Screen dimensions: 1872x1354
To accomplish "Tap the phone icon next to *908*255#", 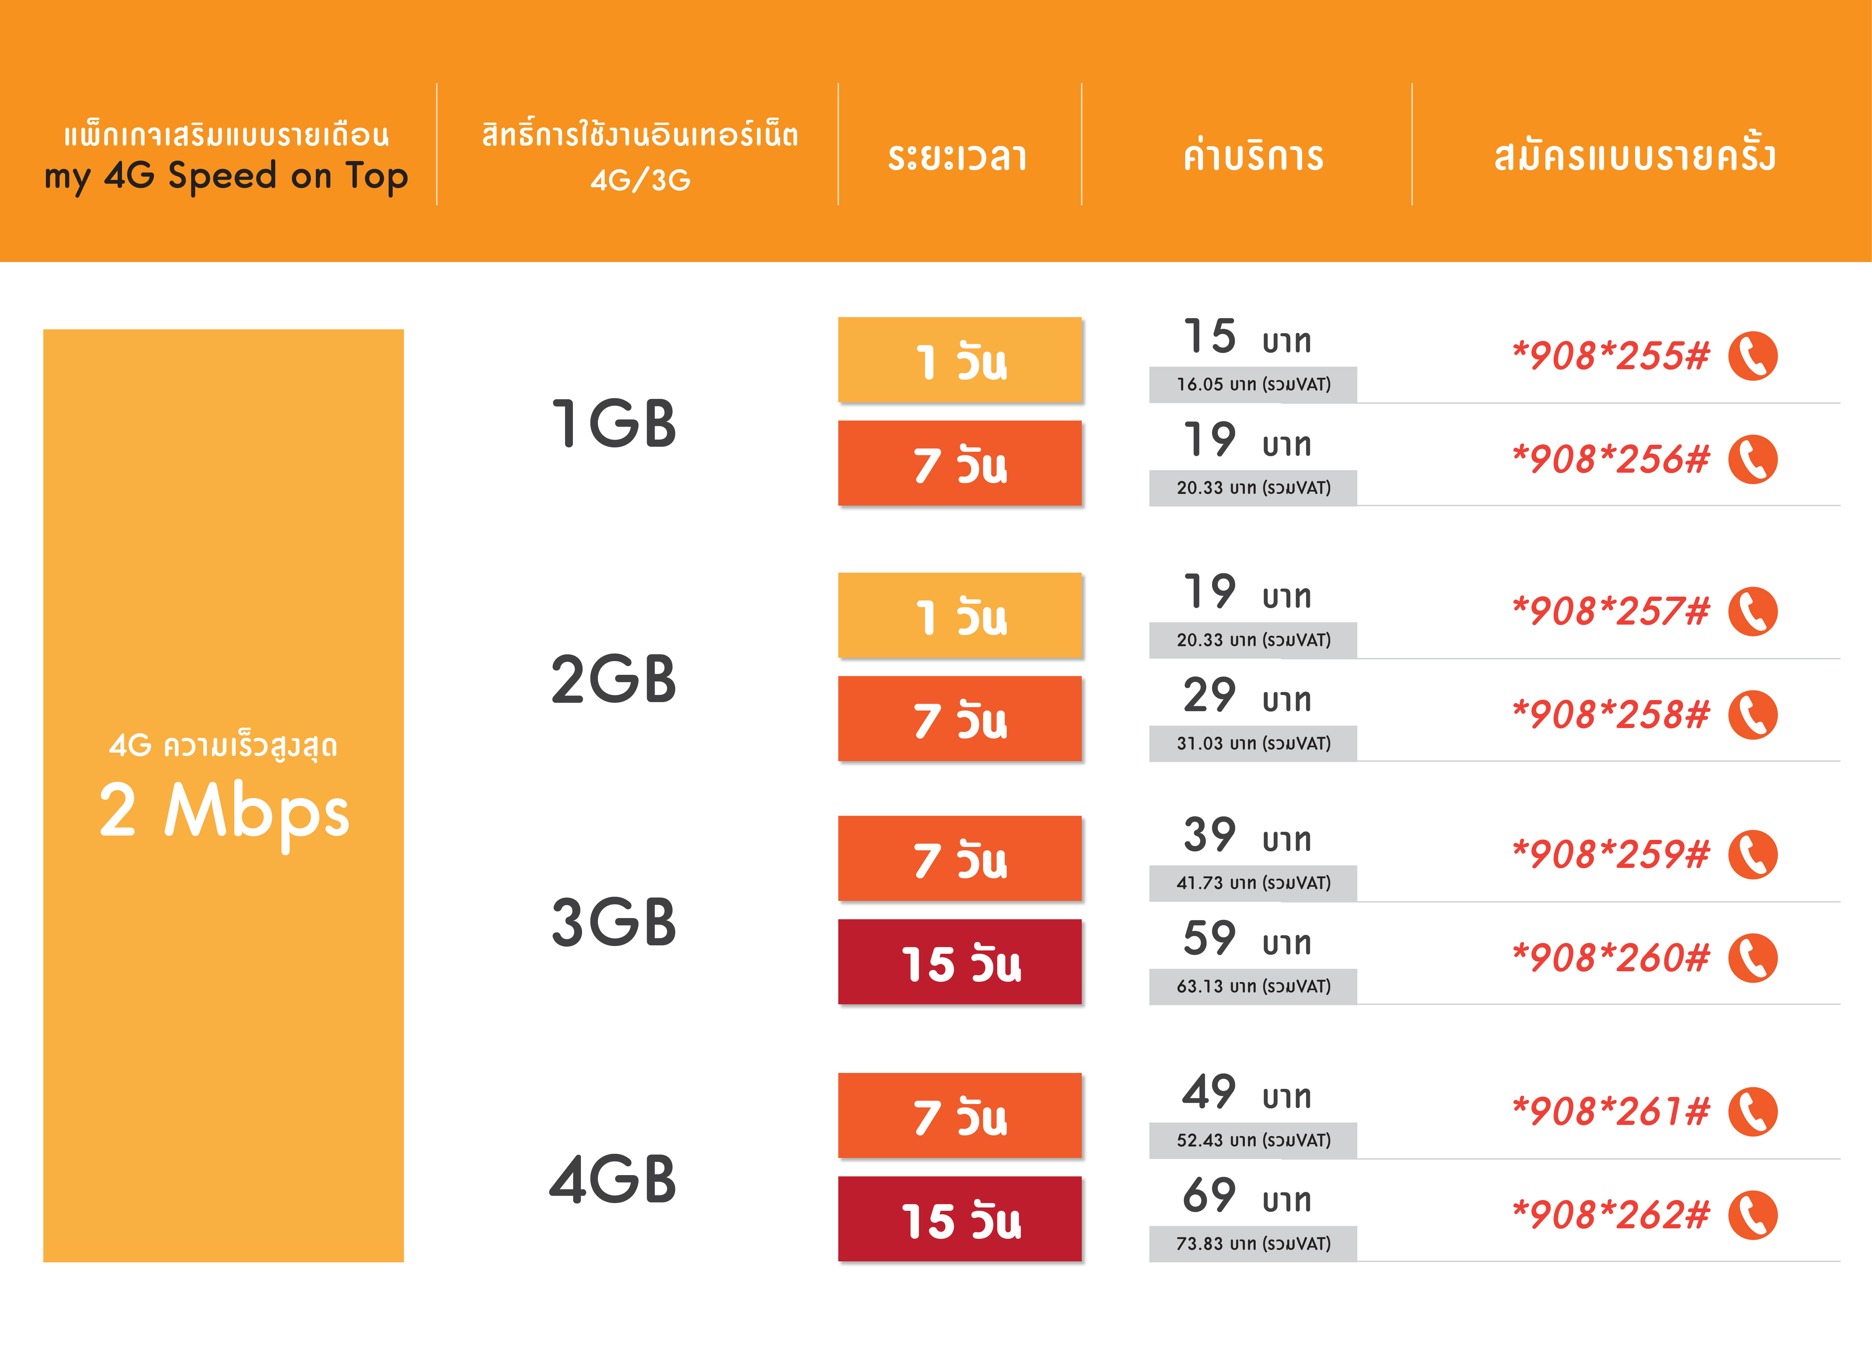I will (1752, 356).
